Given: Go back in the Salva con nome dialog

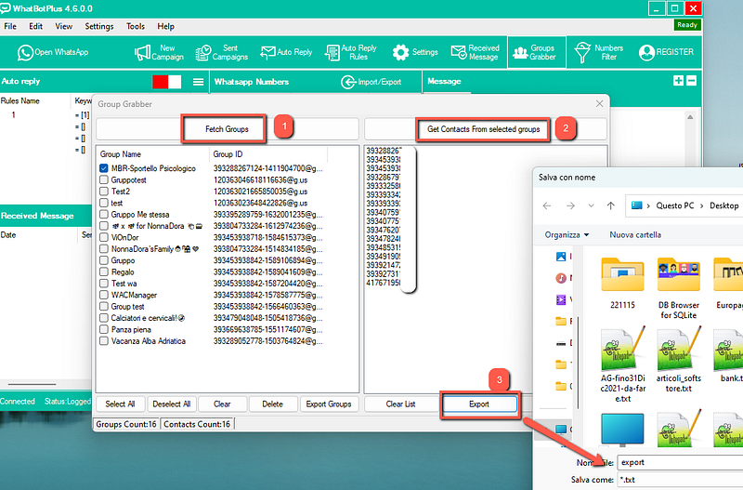Looking at the screenshot, I should [x=547, y=205].
